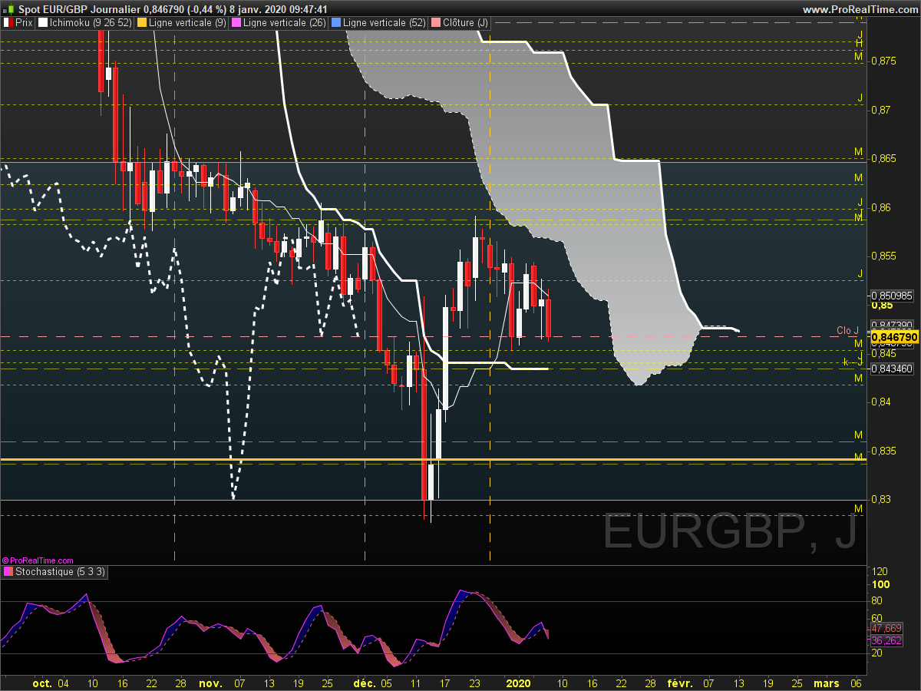
Task: Click the déc. label on the date axis
Action: tap(365, 683)
